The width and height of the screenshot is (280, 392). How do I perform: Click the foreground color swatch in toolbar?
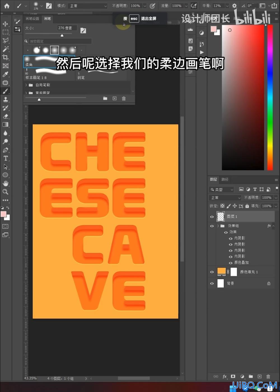(4, 214)
